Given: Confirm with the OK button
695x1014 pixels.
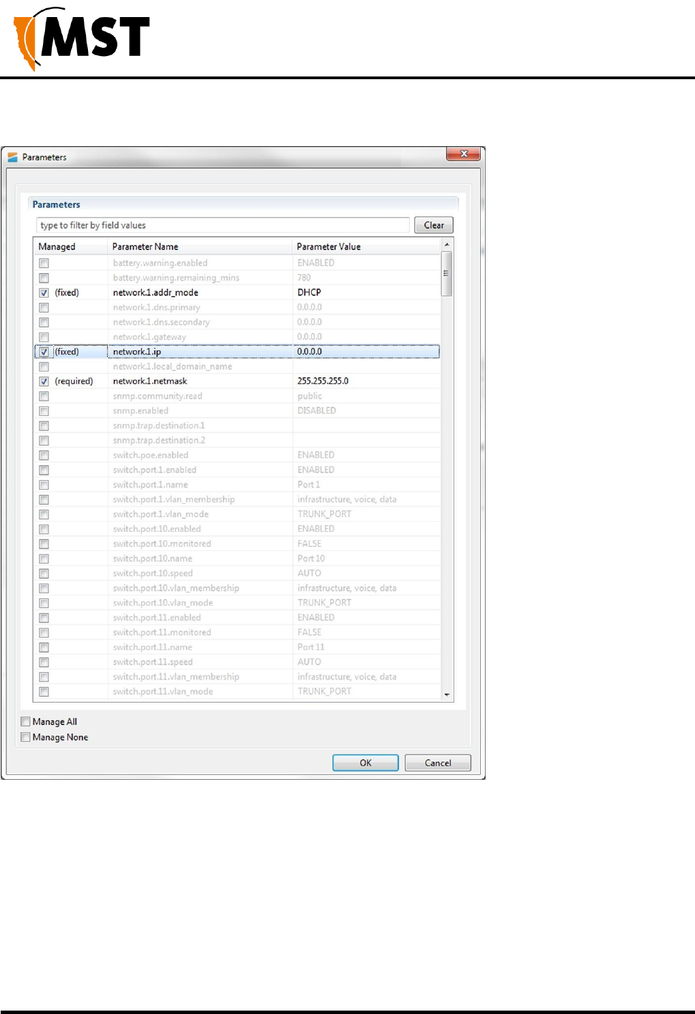Looking at the screenshot, I should click(366, 763).
